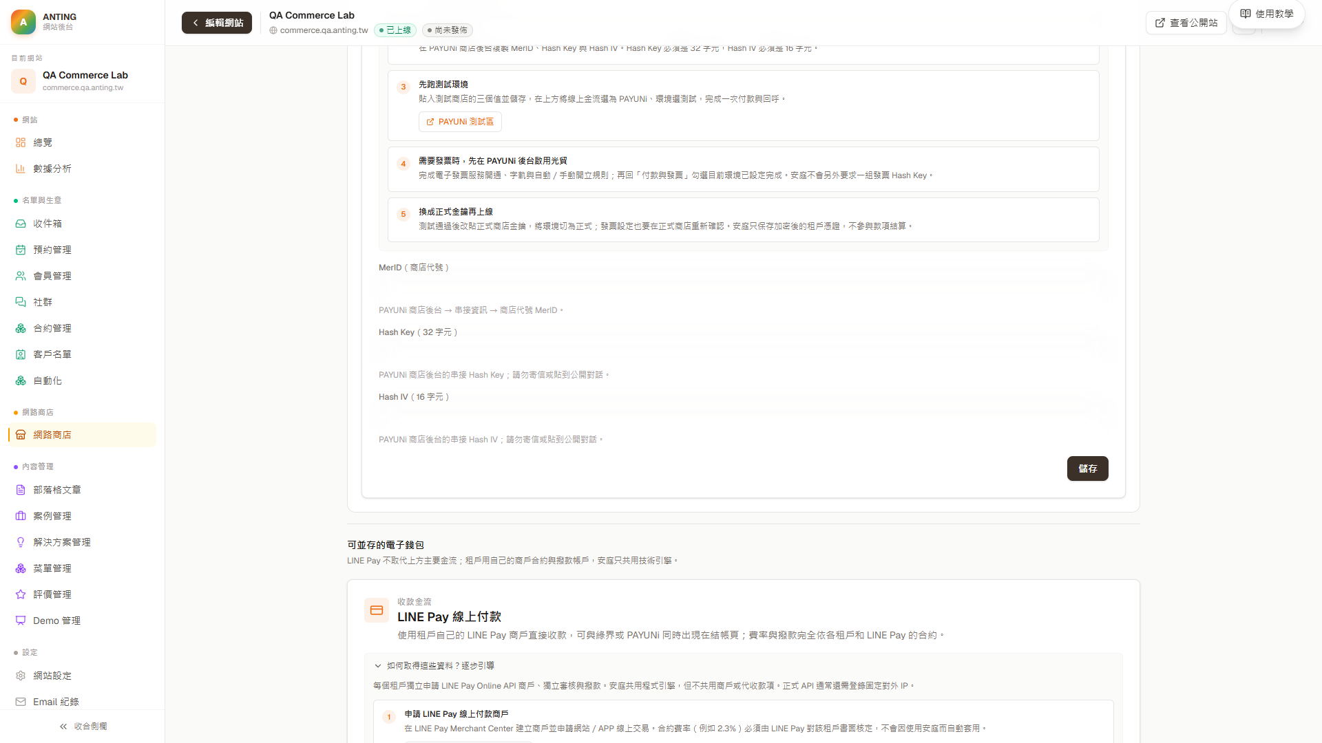Click the MerID 商店代號 input field
The image size is (1322, 743).
coord(744,288)
